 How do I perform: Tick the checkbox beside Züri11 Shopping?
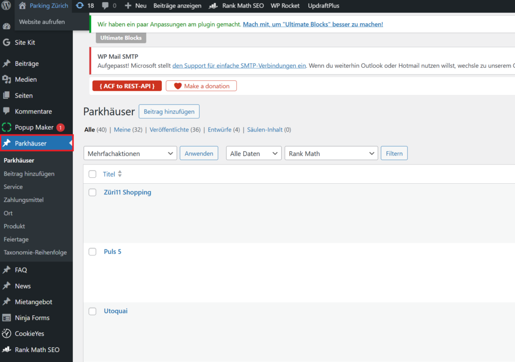point(93,192)
